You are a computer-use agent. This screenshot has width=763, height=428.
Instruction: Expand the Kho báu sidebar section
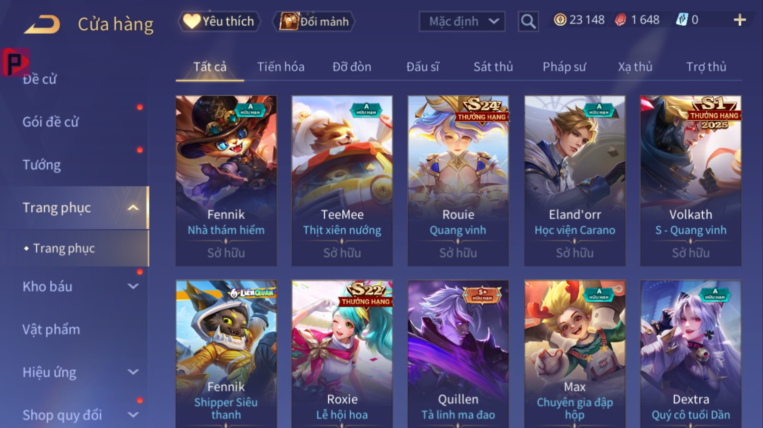pos(133,286)
